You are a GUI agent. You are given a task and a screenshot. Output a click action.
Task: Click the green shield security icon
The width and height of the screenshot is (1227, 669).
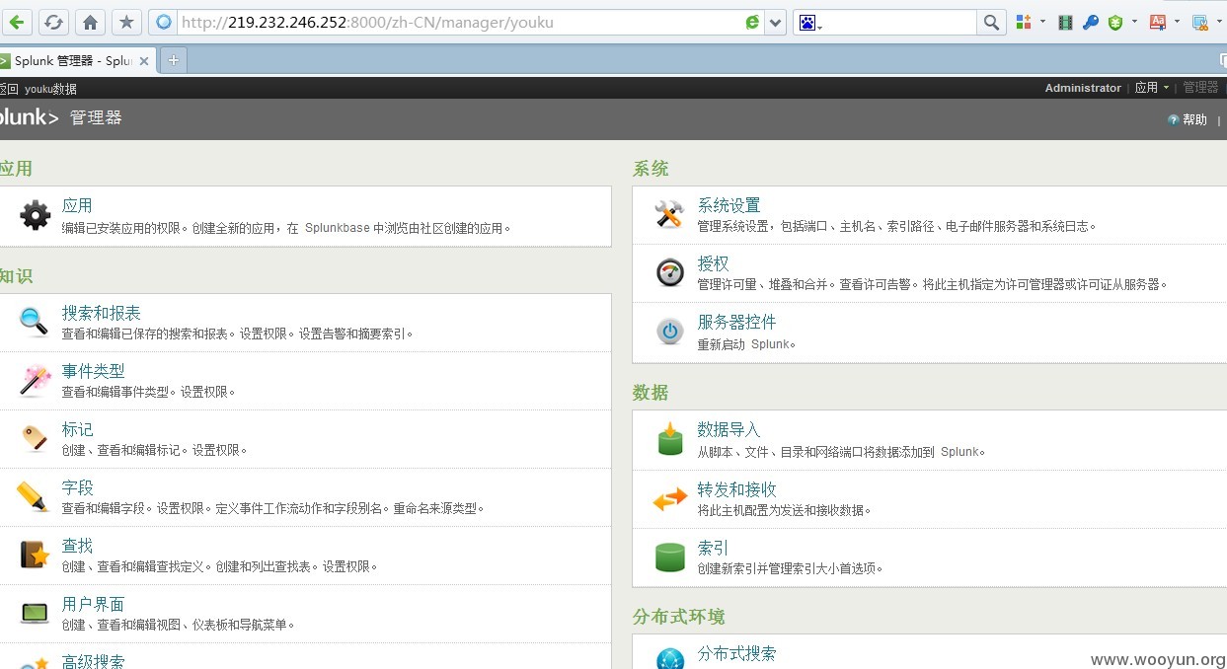1115,22
